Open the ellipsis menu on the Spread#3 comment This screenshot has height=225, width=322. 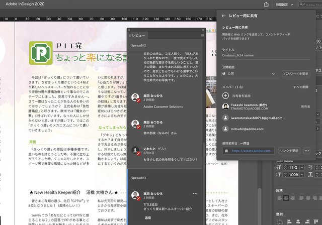195,193
